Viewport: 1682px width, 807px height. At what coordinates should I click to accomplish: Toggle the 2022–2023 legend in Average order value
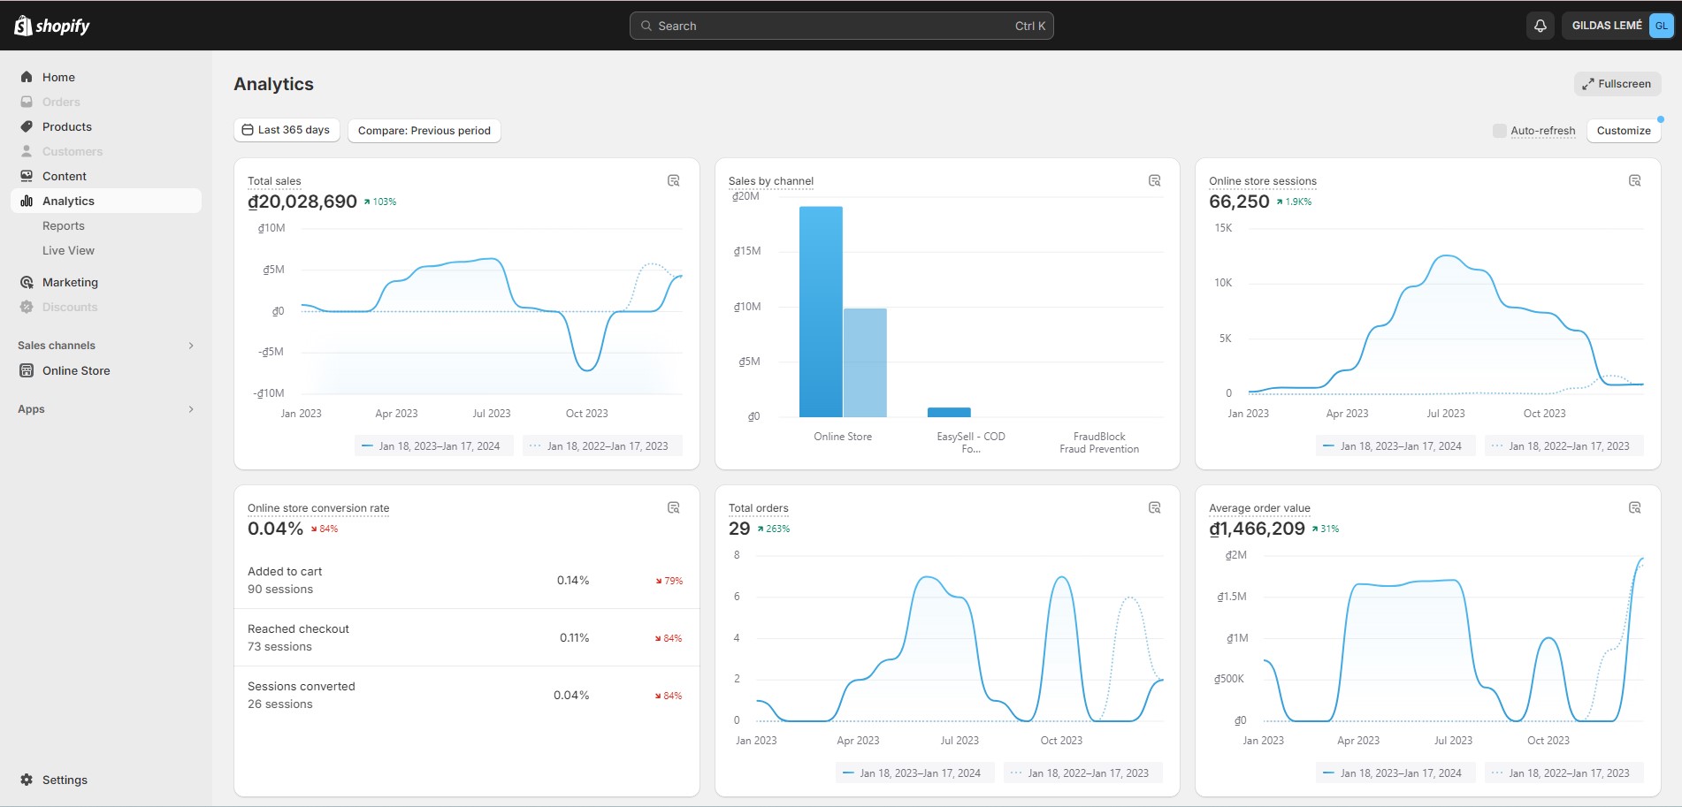click(1563, 773)
